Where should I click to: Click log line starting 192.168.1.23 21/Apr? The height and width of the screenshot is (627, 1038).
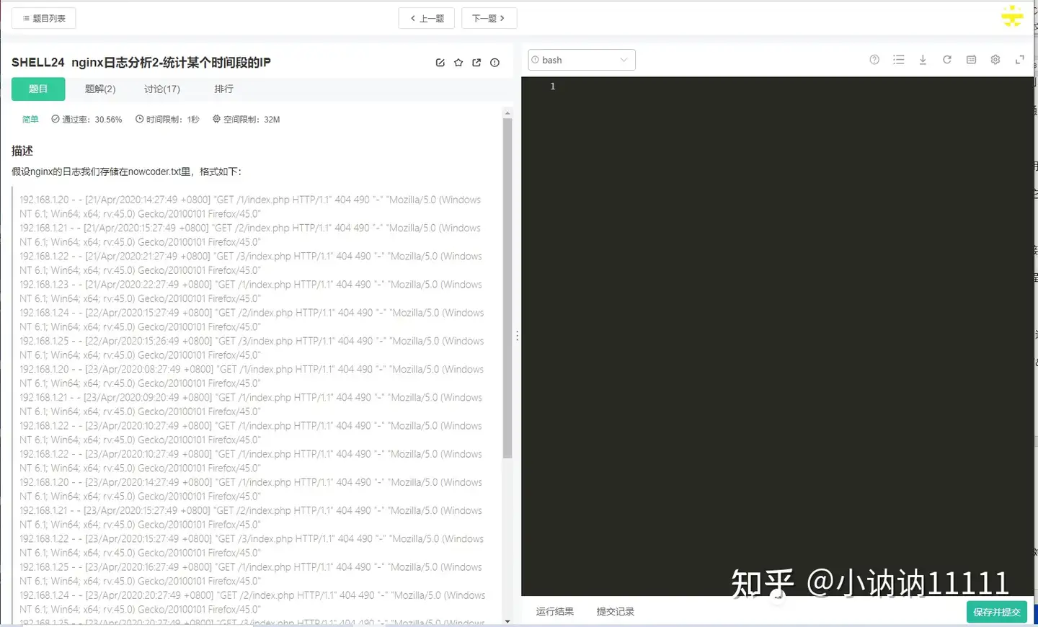251,291
